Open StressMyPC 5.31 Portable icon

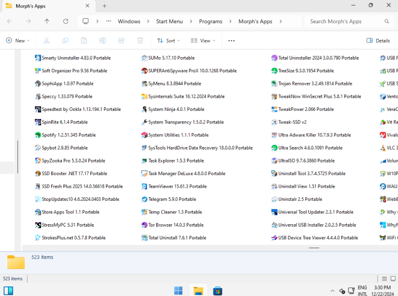pyautogui.click(x=38, y=225)
